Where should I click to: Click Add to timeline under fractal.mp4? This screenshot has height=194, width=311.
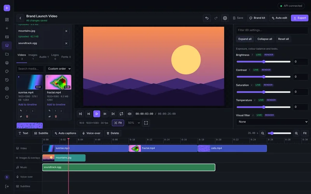coord(56,104)
